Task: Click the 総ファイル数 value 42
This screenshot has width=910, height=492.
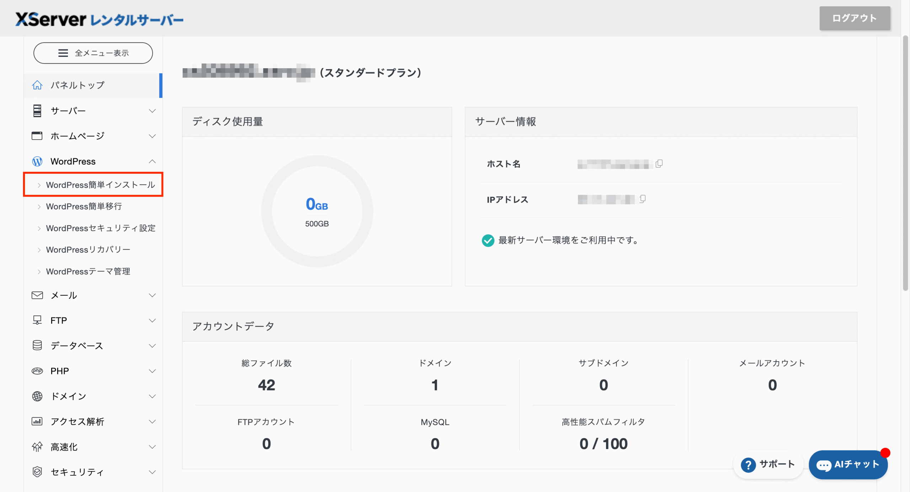Action: click(x=267, y=385)
